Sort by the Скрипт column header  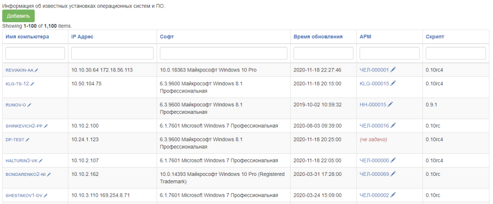click(435, 37)
